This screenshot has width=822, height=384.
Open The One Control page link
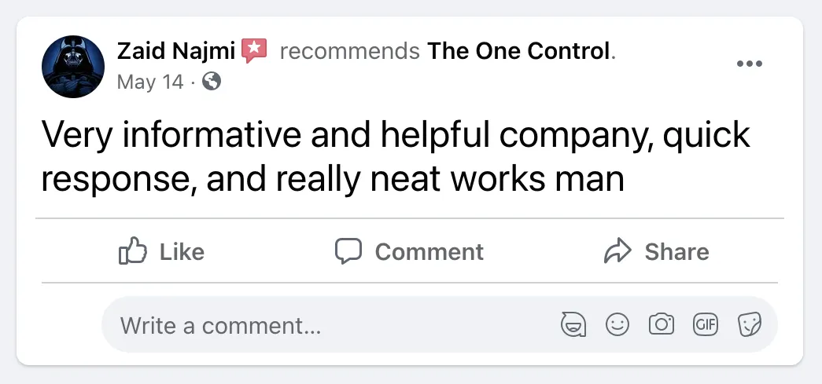tap(519, 52)
